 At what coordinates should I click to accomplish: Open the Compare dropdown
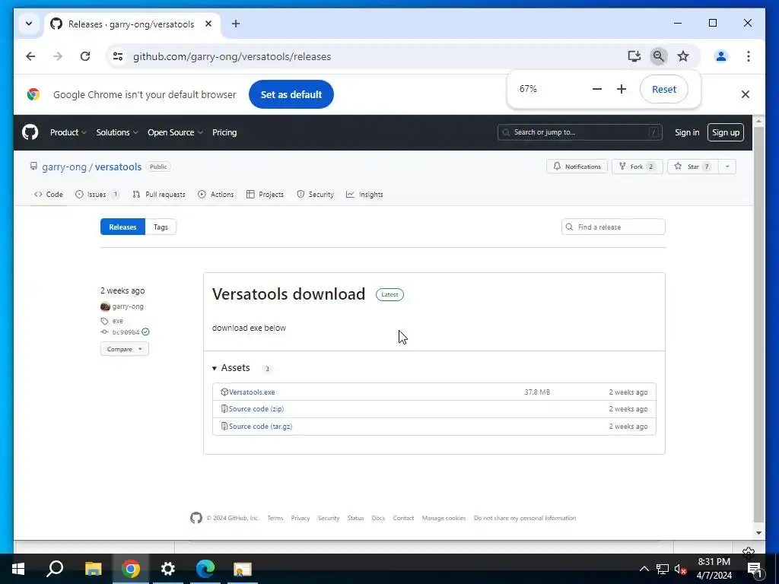[124, 349]
